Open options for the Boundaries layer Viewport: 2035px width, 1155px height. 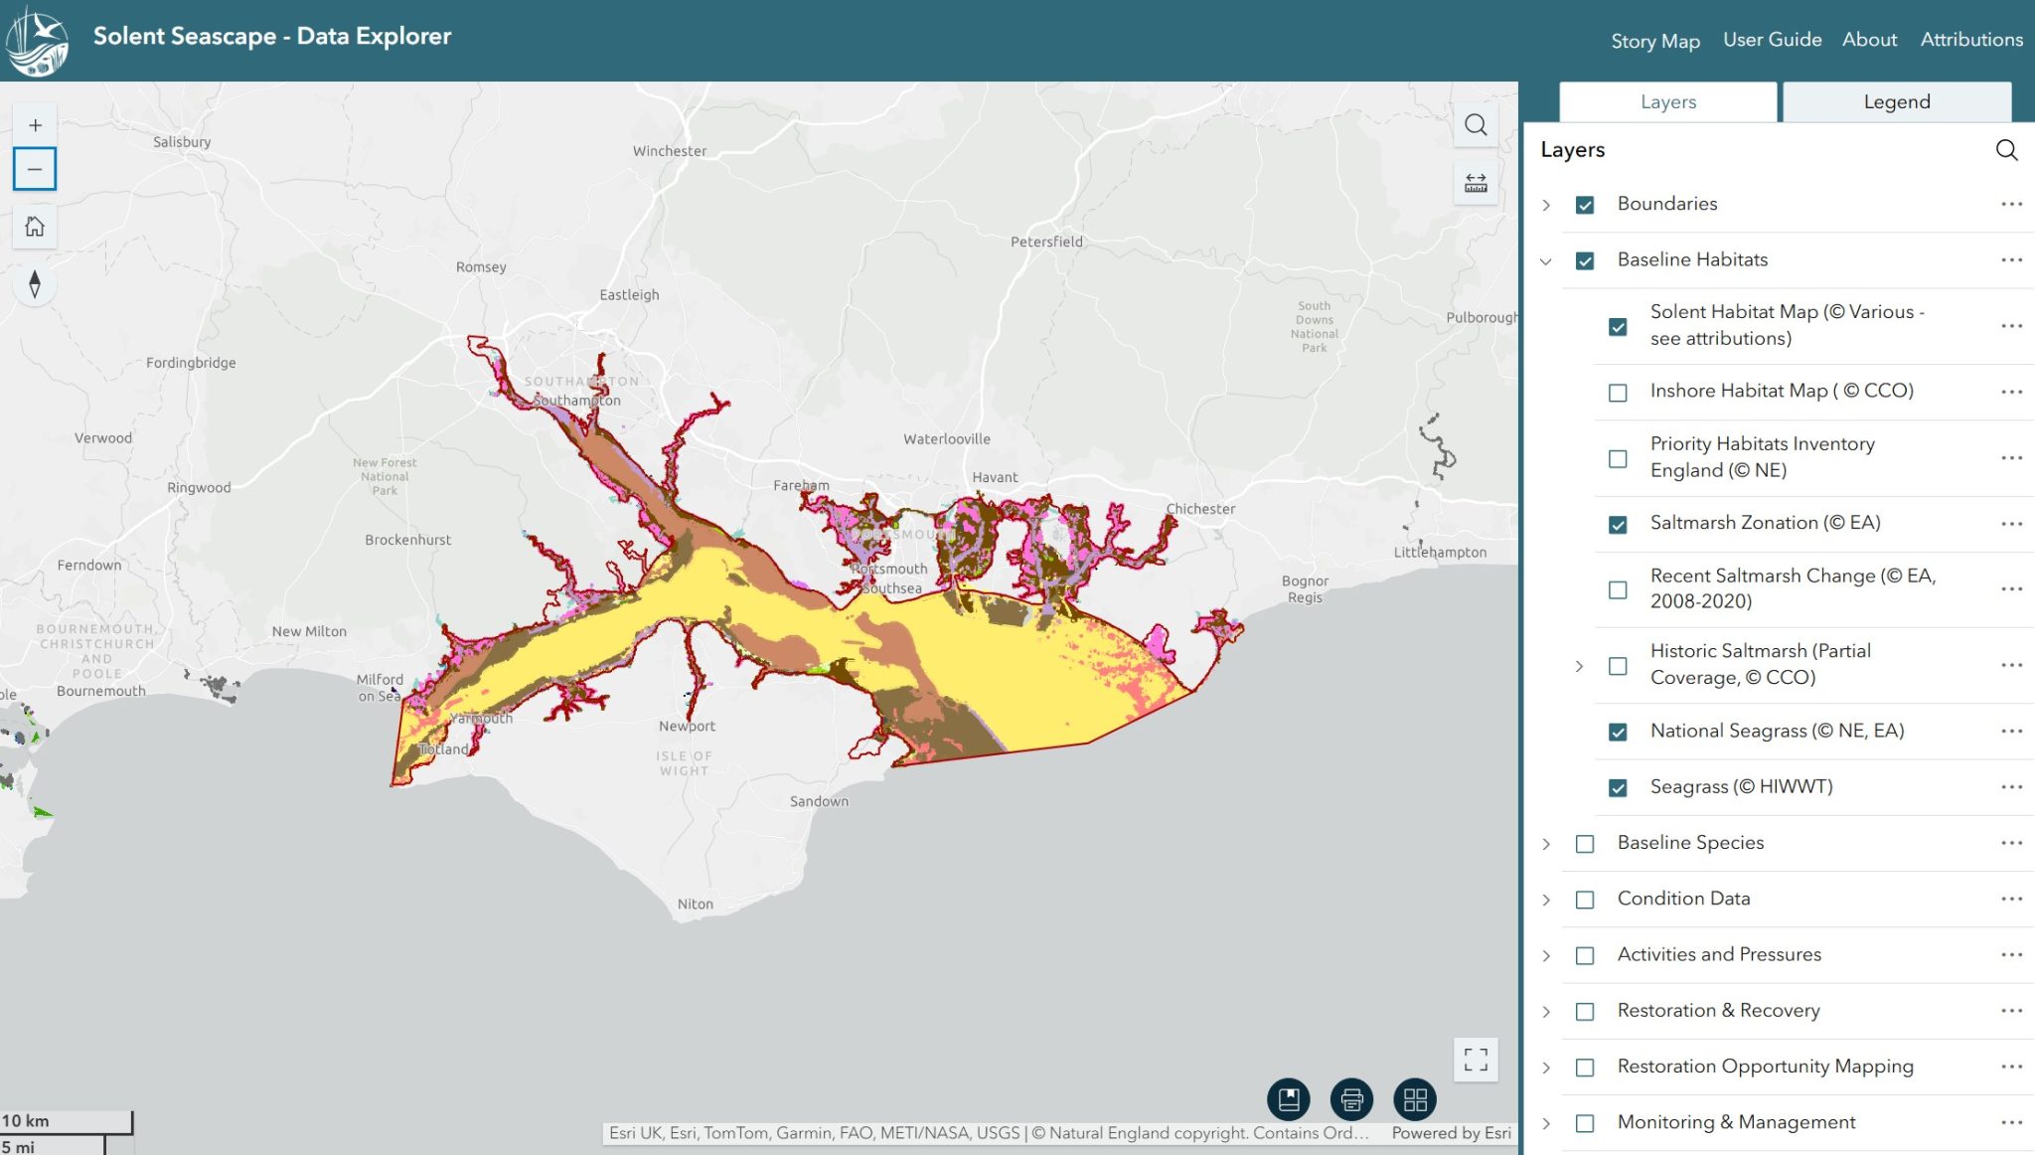point(2011,203)
